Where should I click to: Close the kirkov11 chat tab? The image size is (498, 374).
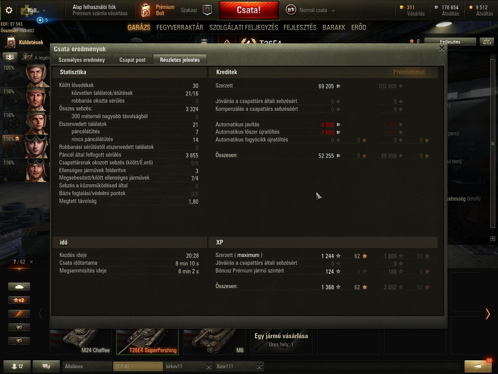209,366
